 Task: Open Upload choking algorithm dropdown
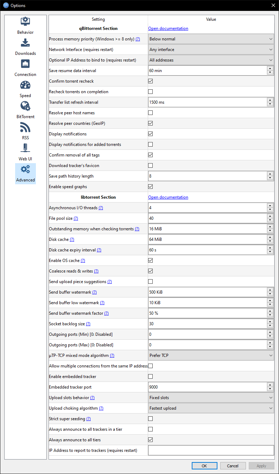click(x=211, y=408)
